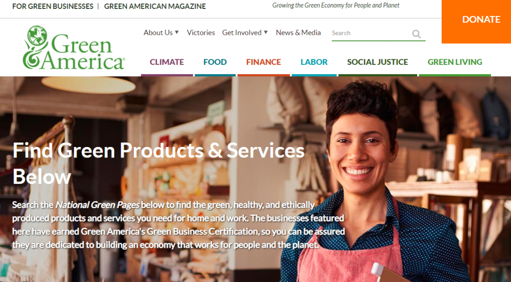Select the Climate tab
511x282 pixels.
(167, 62)
